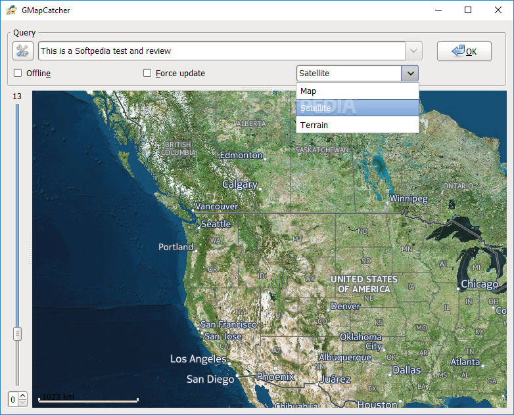The width and height of the screenshot is (514, 415).
Task: Click the query text input field
Action: point(222,51)
